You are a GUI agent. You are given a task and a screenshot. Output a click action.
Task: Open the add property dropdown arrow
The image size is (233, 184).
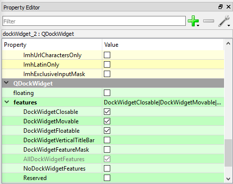(x=198, y=25)
